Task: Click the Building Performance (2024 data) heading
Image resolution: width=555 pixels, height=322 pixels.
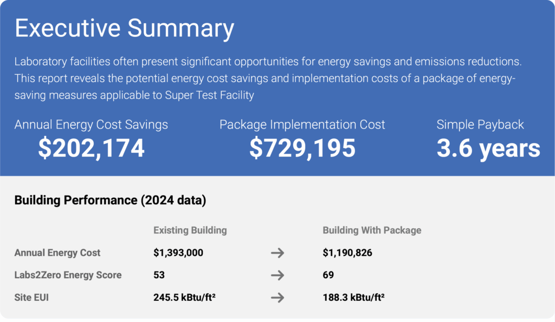Action: pos(110,200)
